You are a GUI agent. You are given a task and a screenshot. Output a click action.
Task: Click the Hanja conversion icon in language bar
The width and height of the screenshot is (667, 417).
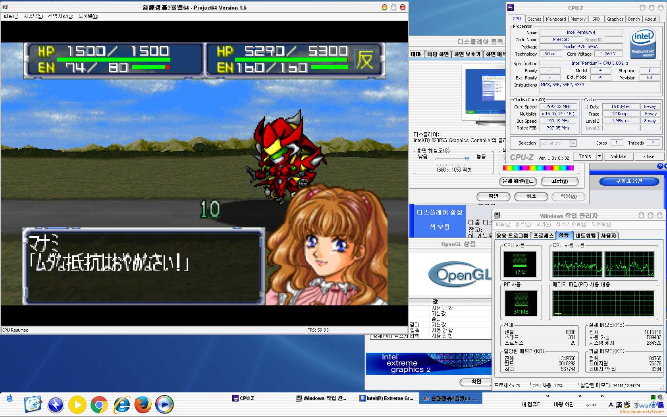point(619,405)
